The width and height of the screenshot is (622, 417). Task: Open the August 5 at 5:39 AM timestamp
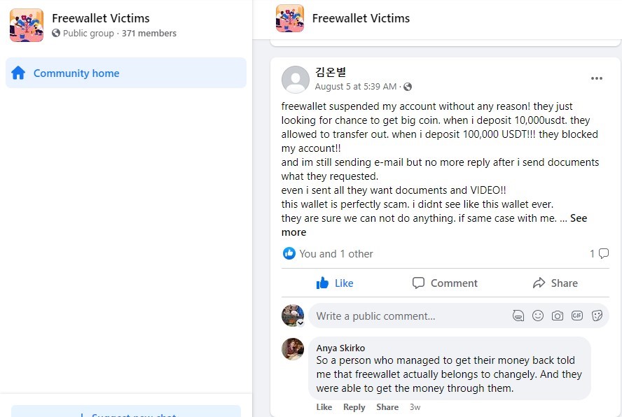pyautogui.click(x=355, y=87)
